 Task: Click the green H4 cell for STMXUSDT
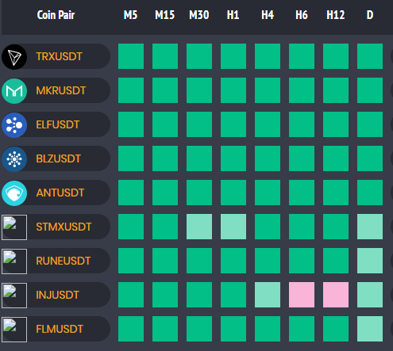click(268, 227)
